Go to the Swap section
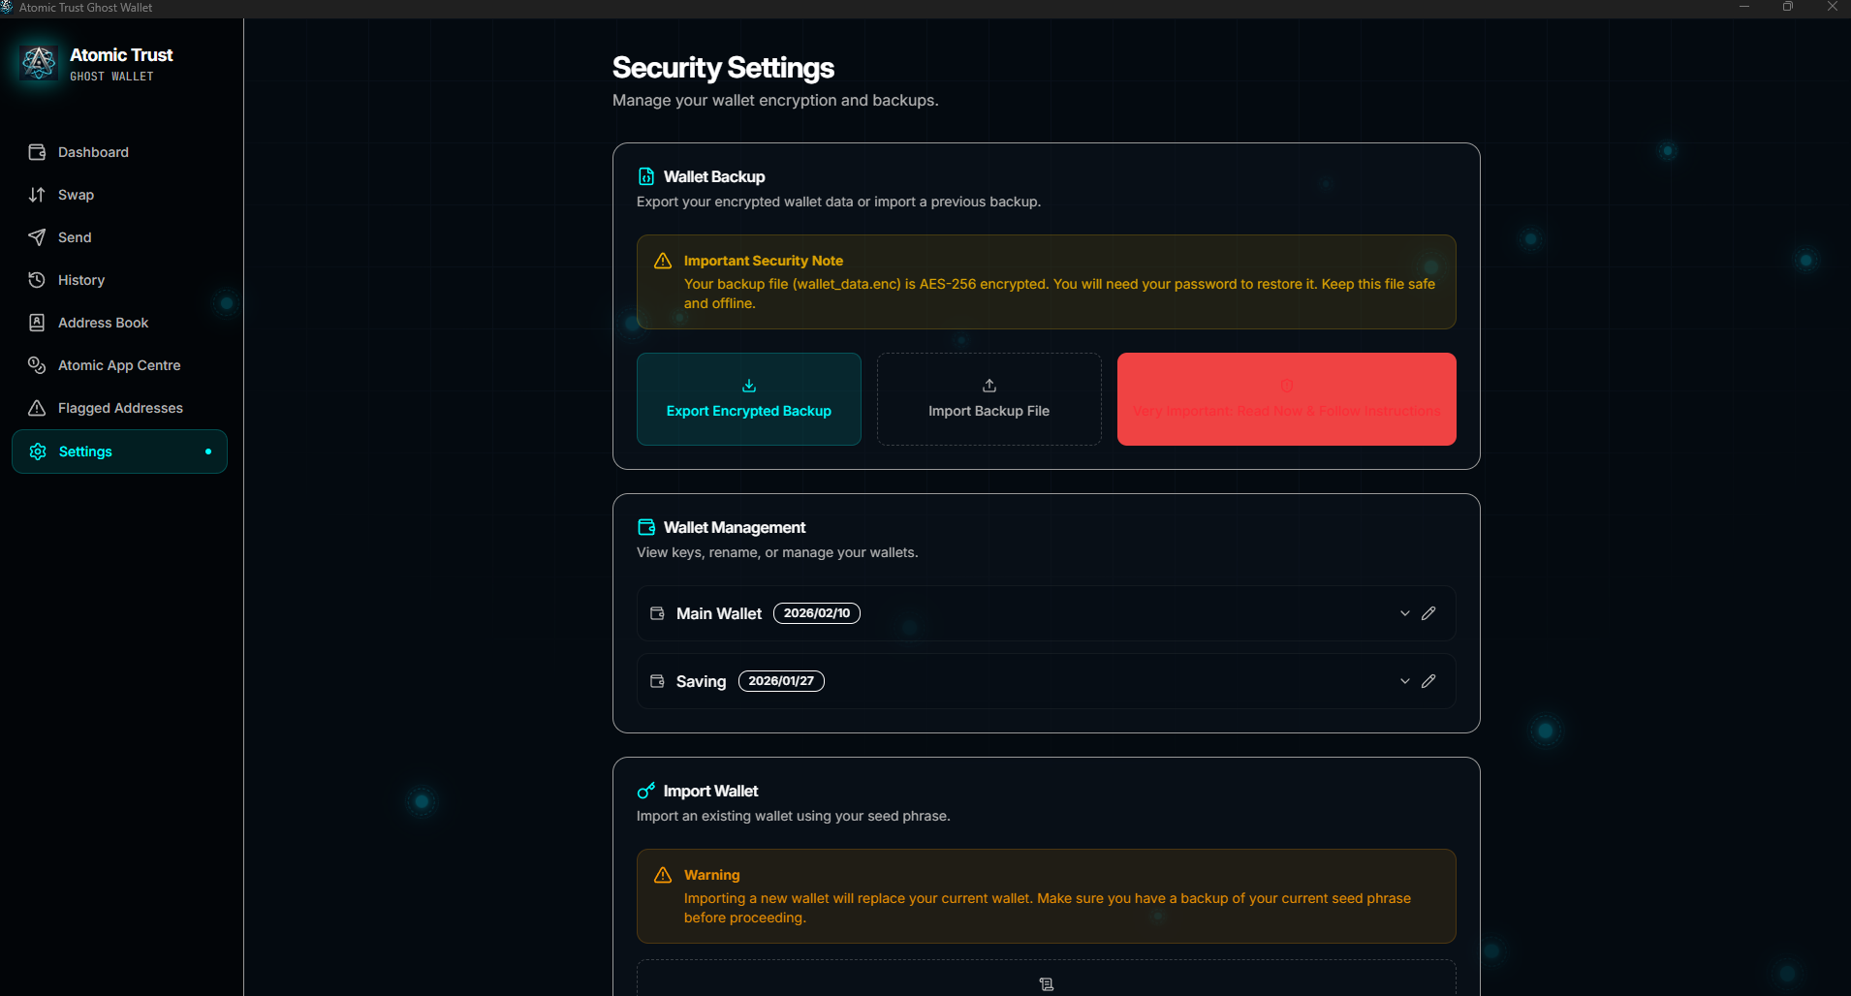Viewport: 1851px width, 996px height. (119, 195)
